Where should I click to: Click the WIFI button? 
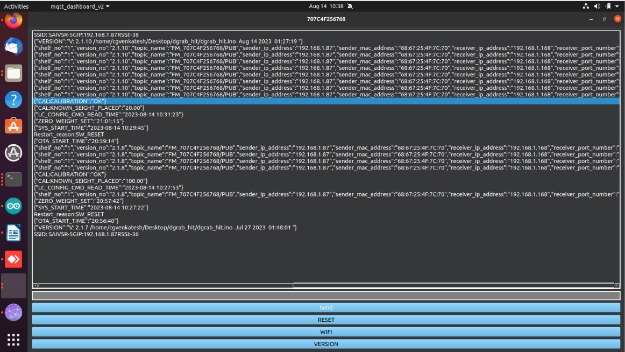[x=326, y=332]
